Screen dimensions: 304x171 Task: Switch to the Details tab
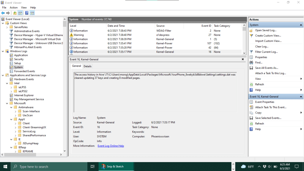(88, 66)
